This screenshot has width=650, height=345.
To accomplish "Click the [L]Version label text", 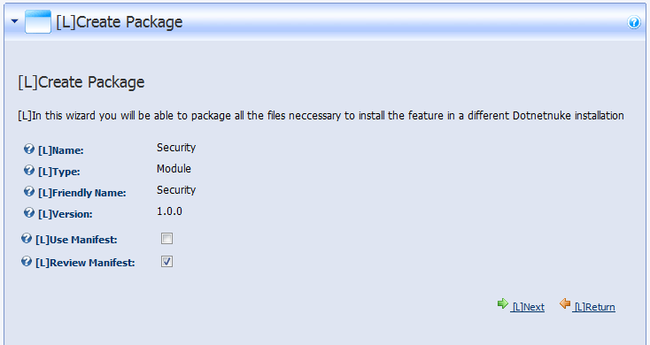I will pos(65,214).
